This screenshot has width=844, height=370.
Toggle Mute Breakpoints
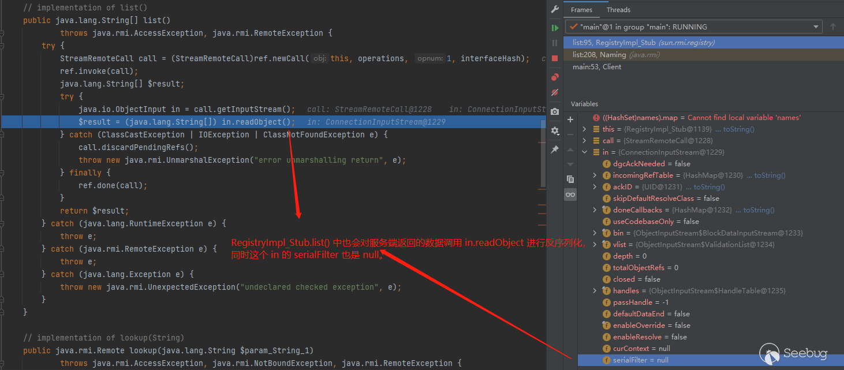click(x=555, y=92)
